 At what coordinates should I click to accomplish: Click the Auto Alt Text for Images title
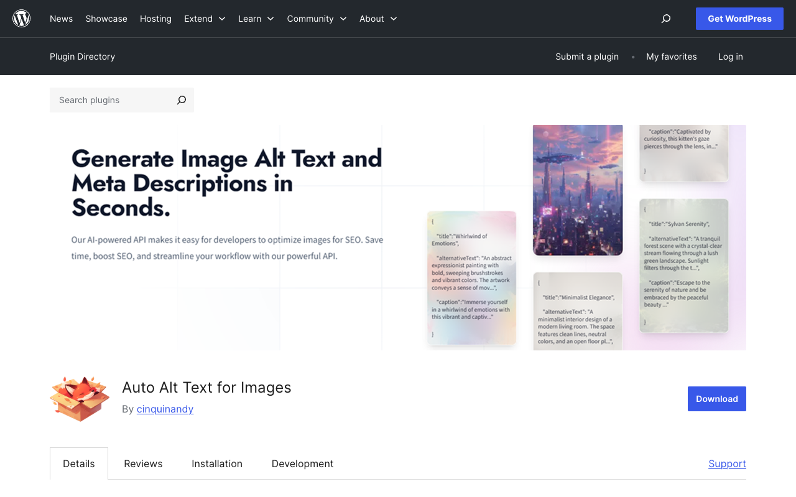(206, 388)
